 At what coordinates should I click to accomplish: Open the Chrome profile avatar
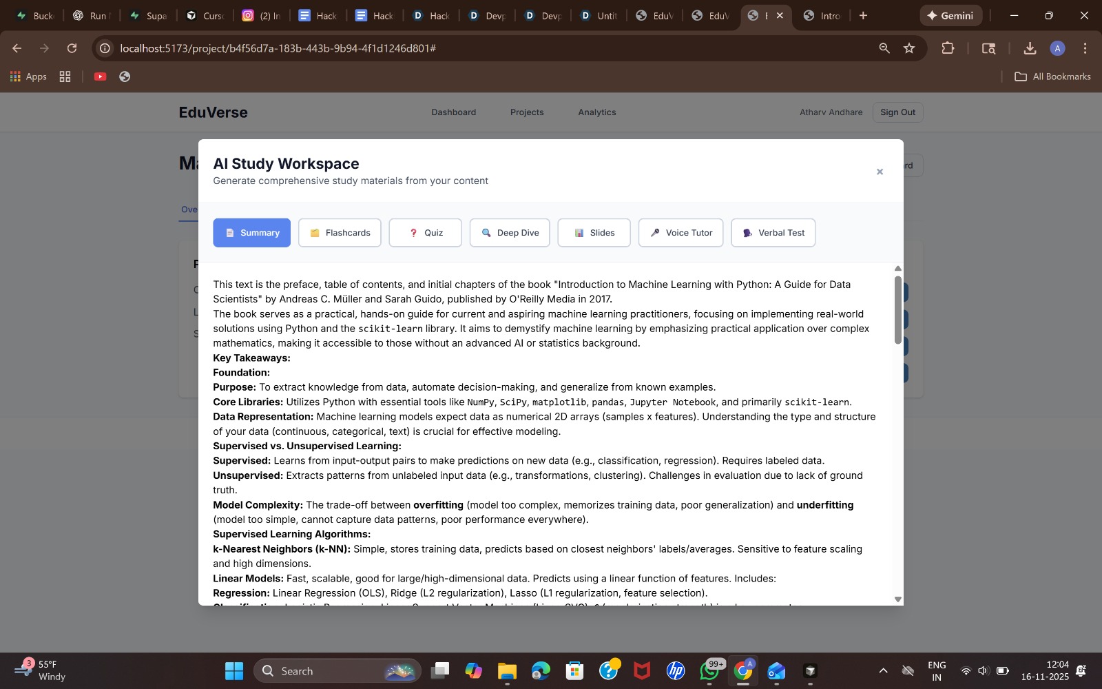pyautogui.click(x=1057, y=48)
